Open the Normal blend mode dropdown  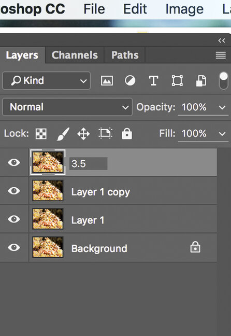(67, 107)
